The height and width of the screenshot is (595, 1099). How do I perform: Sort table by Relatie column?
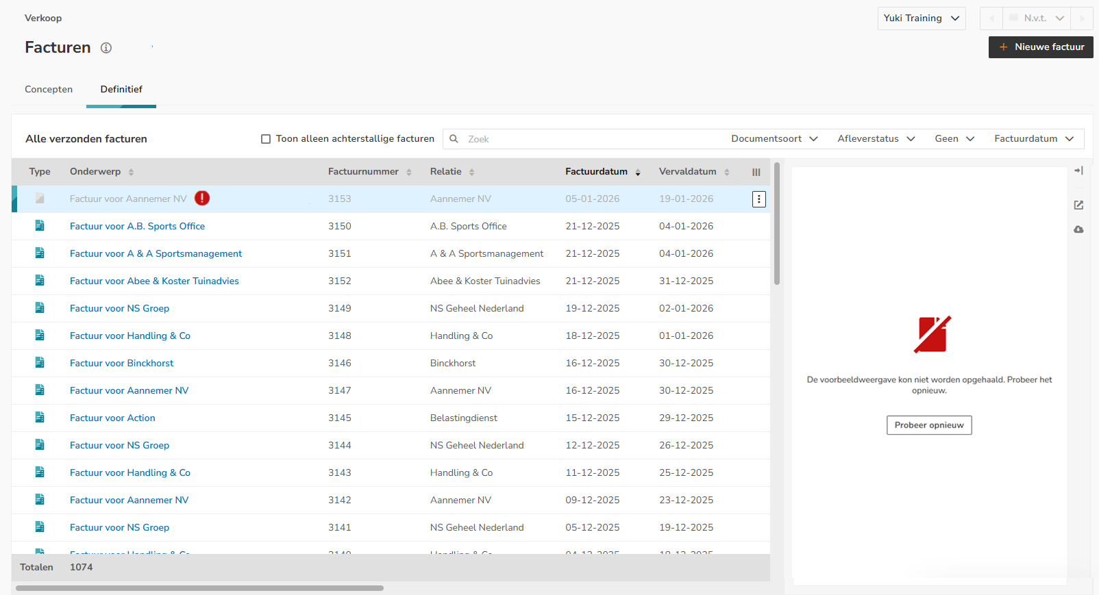(x=452, y=172)
